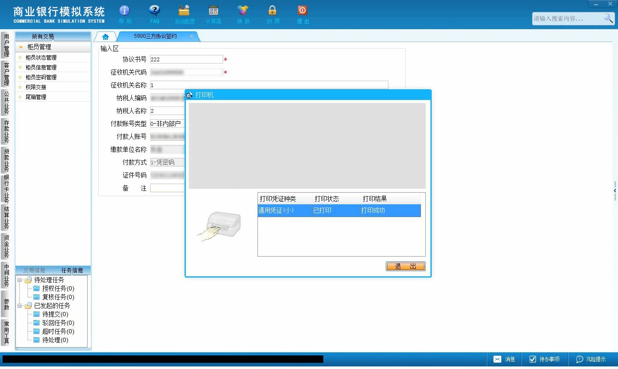This screenshot has height=369, width=618.
Task: Select 超时任务(0) in task tree
Action: tap(58, 331)
